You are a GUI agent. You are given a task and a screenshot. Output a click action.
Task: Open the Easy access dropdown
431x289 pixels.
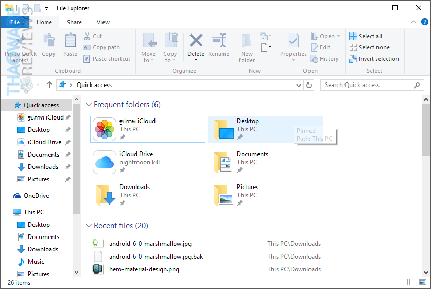[x=266, y=47]
